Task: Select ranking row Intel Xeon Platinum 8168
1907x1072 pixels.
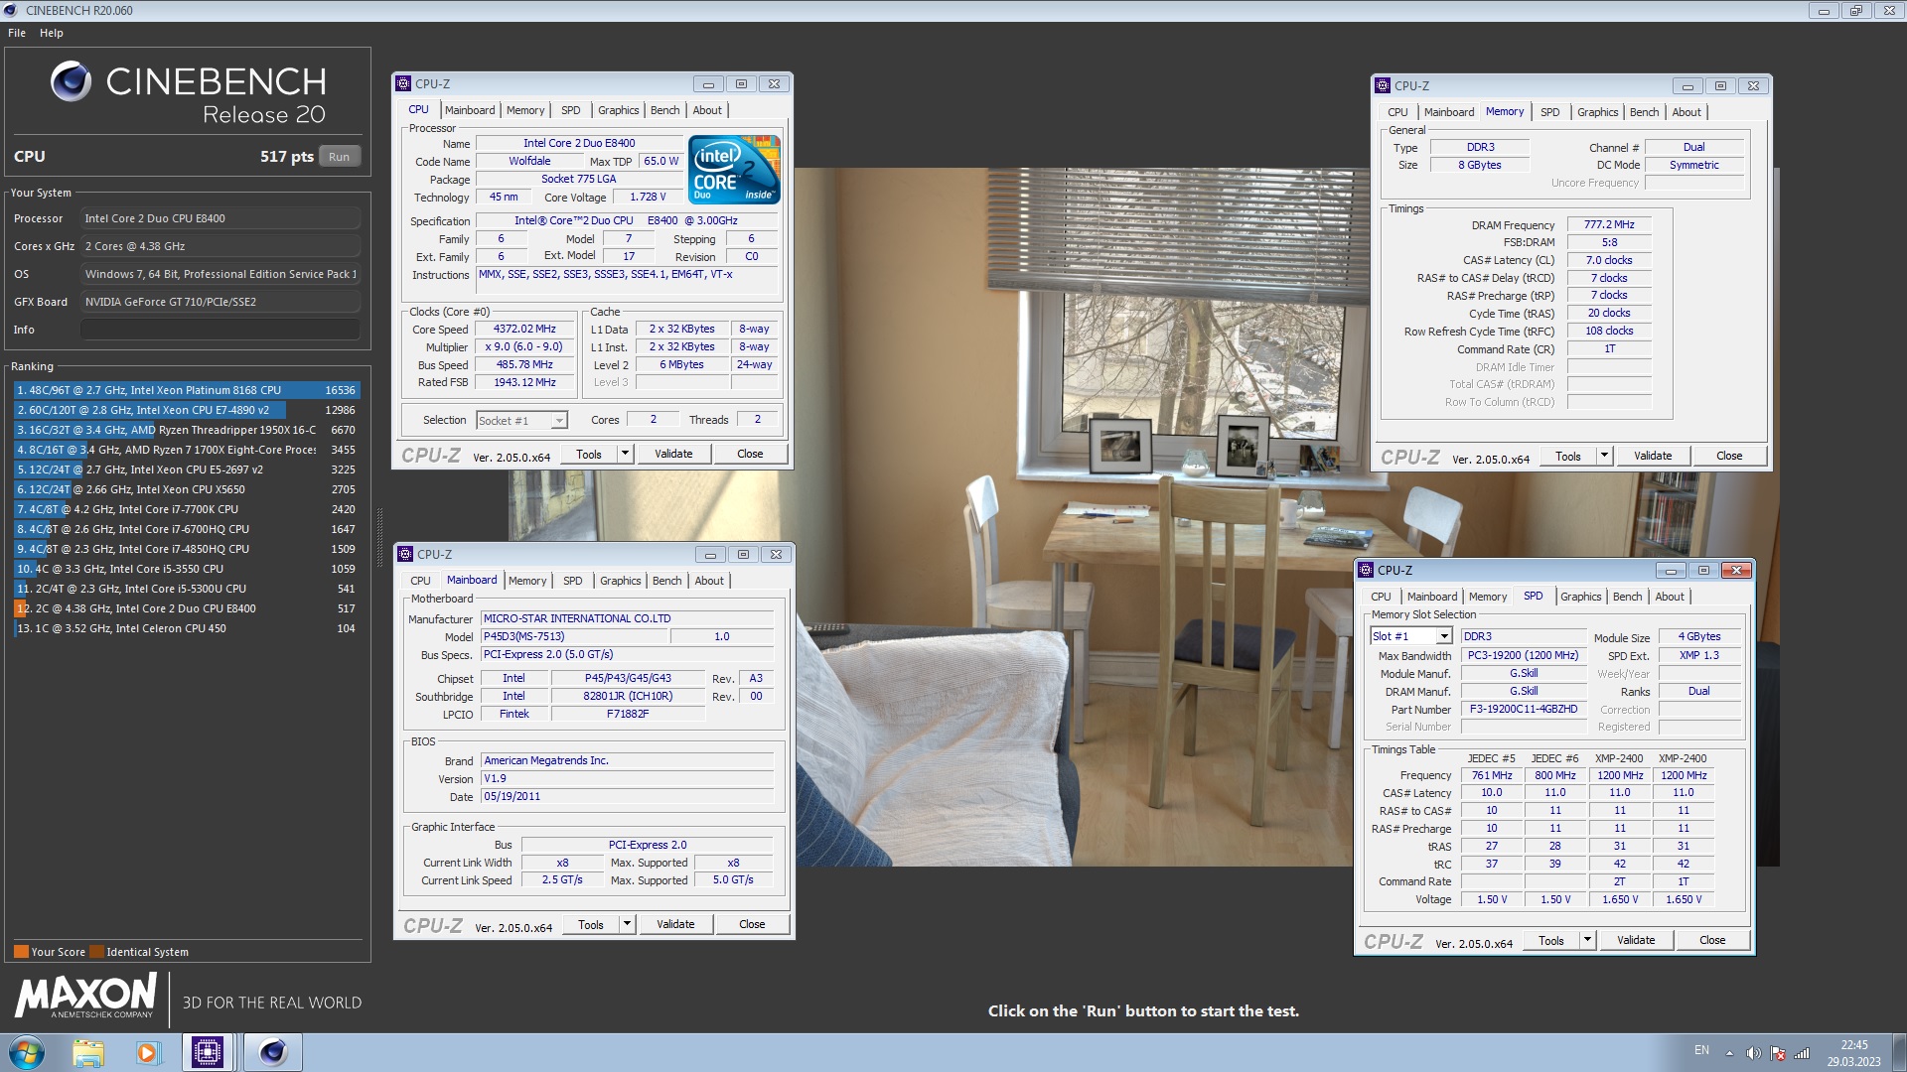Action: pyautogui.click(x=186, y=390)
